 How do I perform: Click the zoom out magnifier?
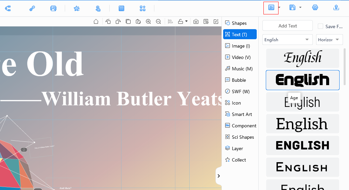click(158, 21)
